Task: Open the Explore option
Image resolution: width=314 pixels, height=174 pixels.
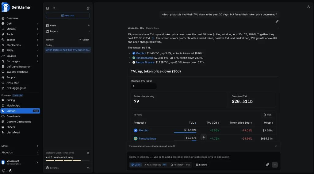Action: click(x=201, y=165)
